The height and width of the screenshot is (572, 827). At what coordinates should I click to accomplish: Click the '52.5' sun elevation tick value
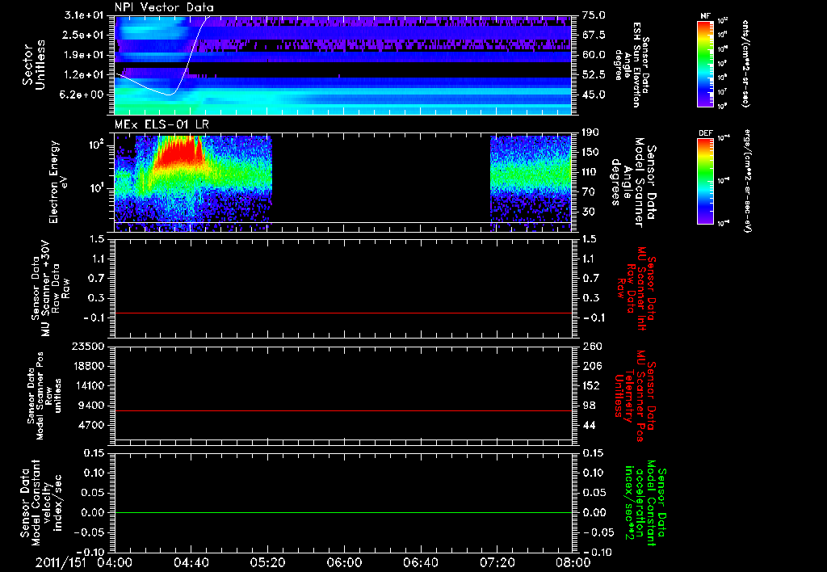(594, 75)
